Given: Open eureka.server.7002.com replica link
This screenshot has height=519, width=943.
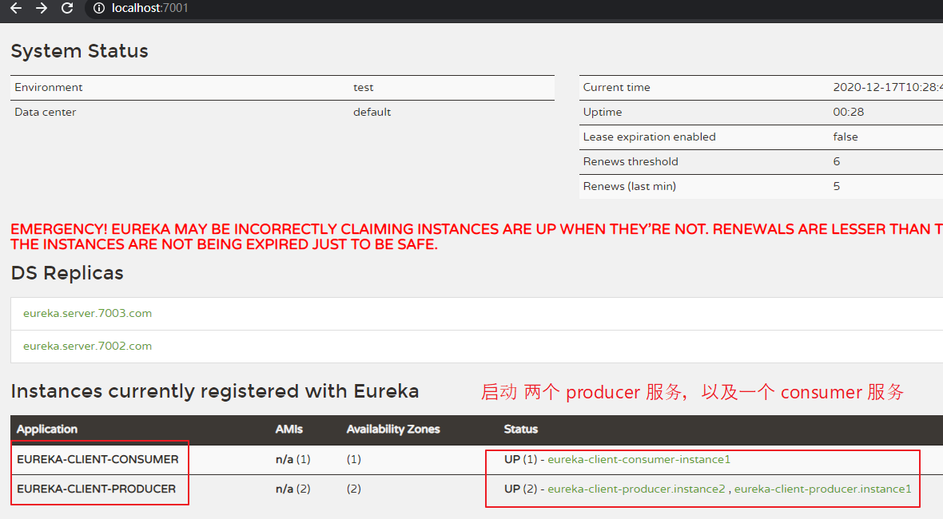Looking at the screenshot, I should tap(87, 346).
